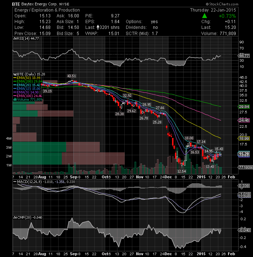This screenshot has width=253, height=257.
Task: Click the yellow EMA(50) legend color dash
Action: pos(15,78)
